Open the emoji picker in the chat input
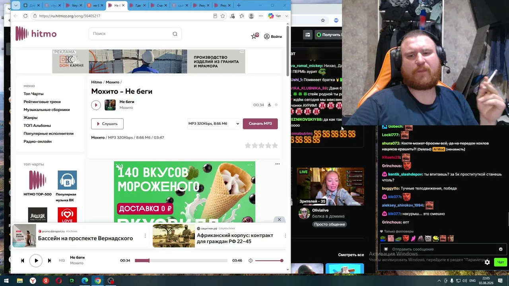The height and width of the screenshot is (286, 509). pyautogui.click(x=501, y=249)
